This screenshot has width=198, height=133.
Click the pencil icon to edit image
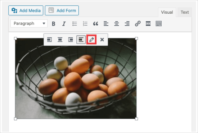(x=91, y=40)
